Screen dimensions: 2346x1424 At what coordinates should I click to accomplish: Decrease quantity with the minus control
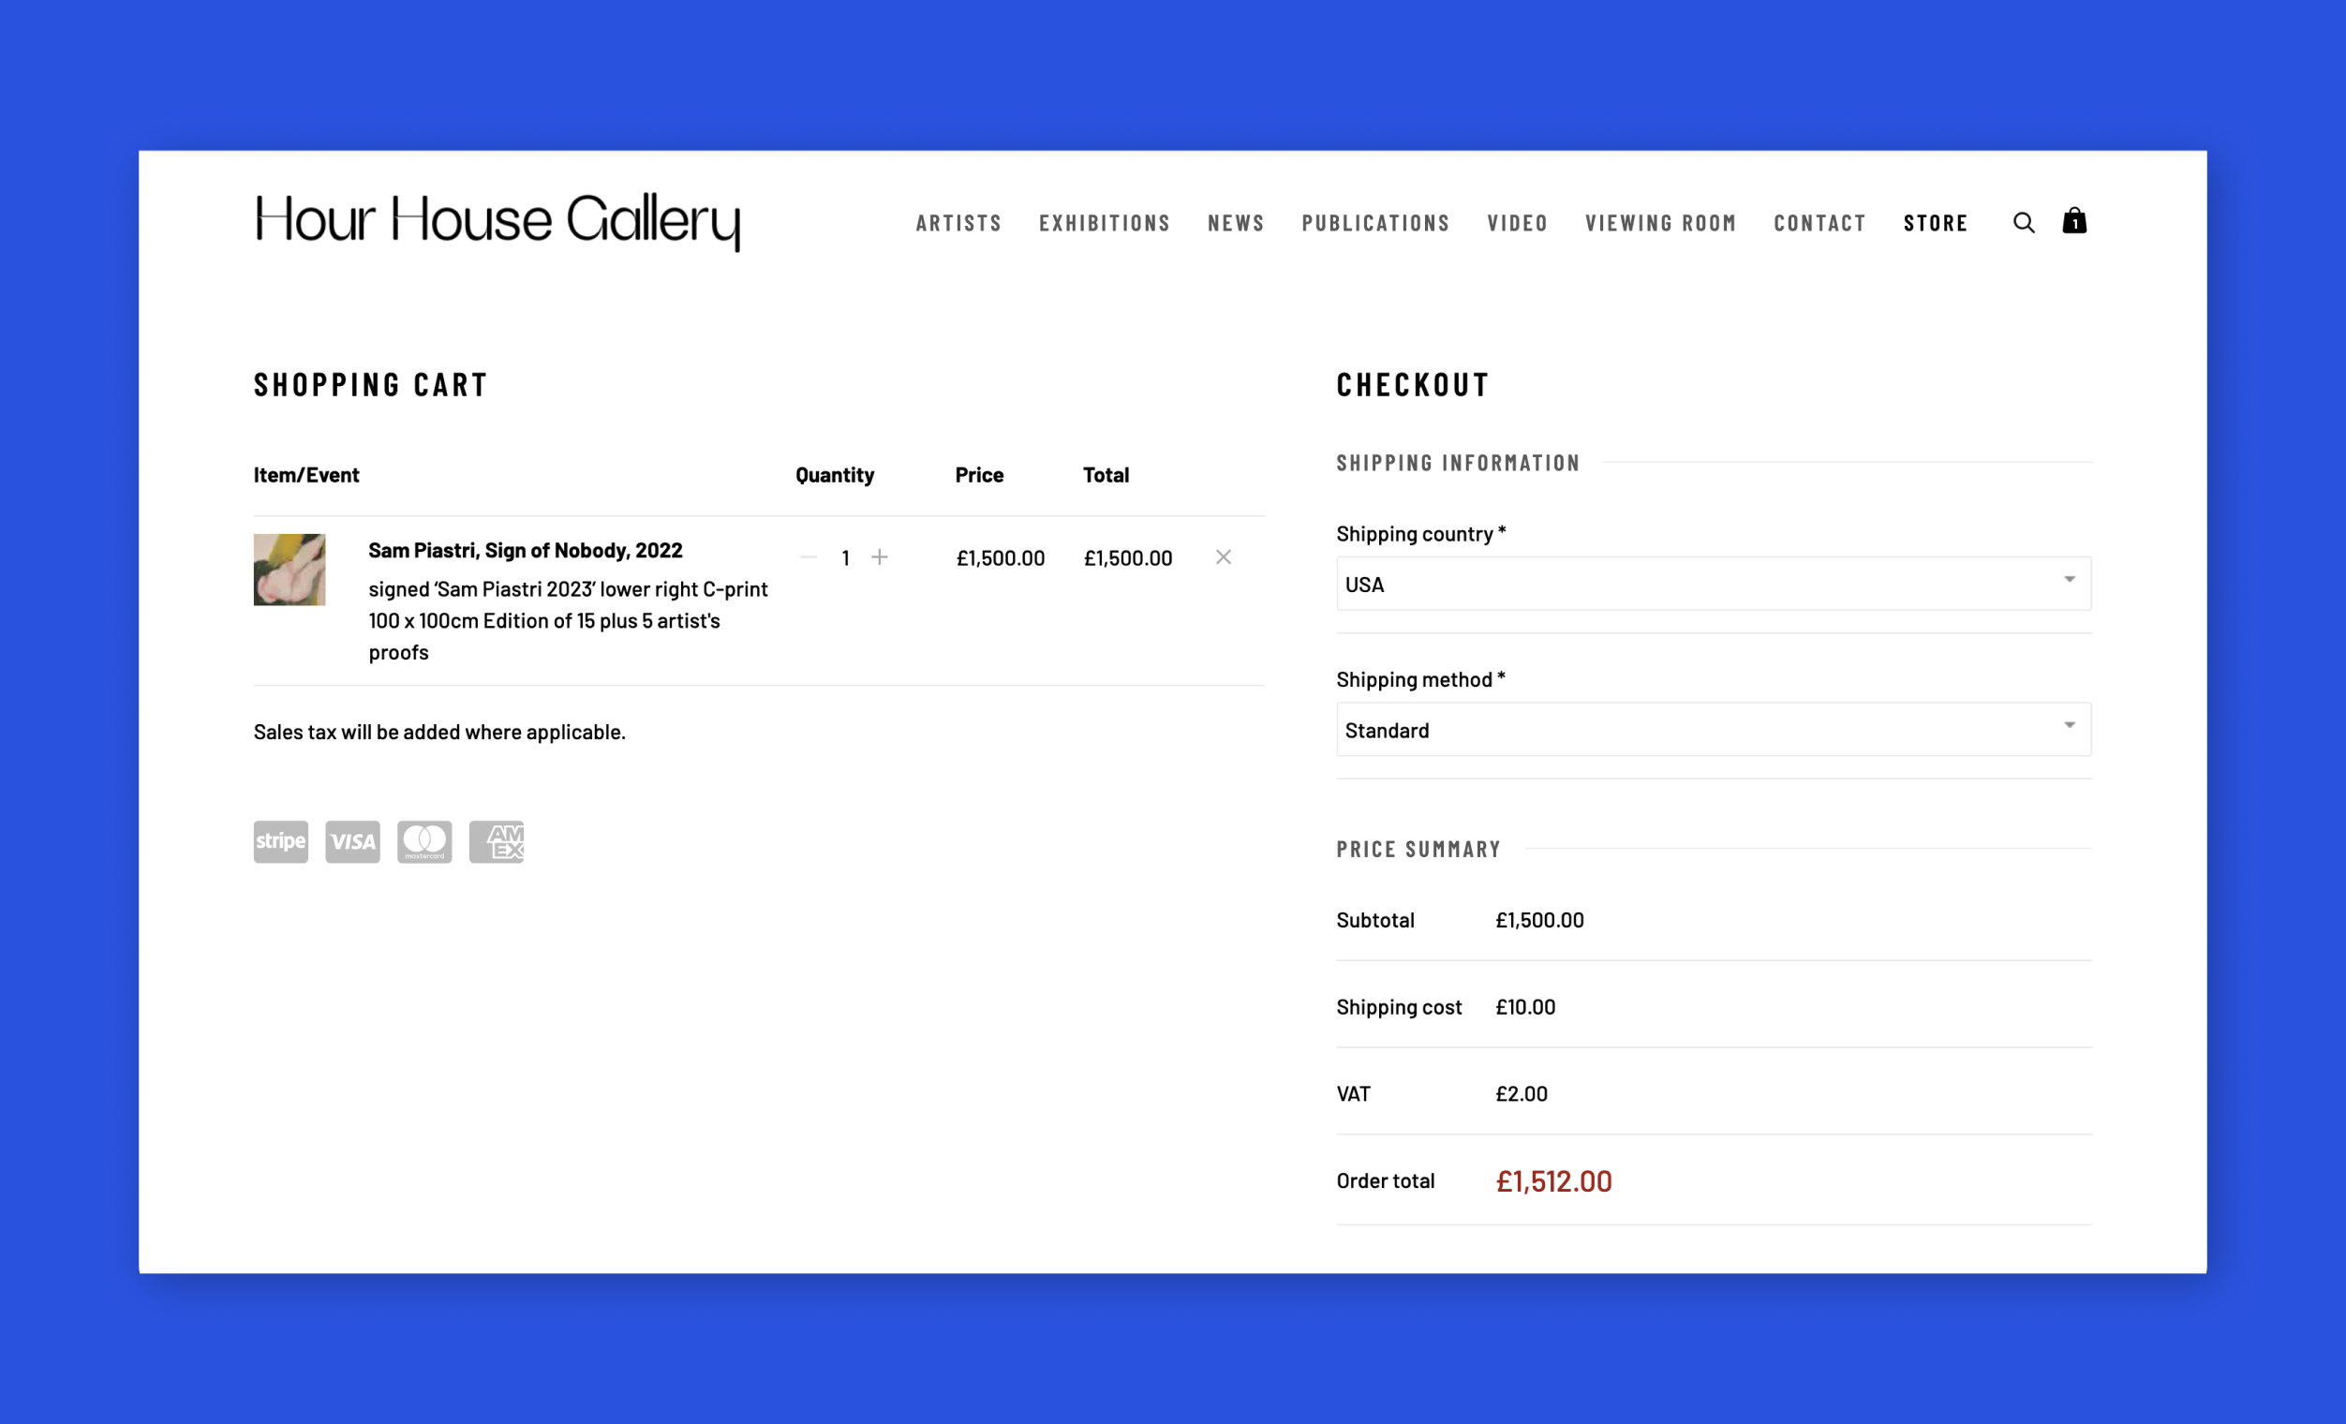(x=809, y=556)
